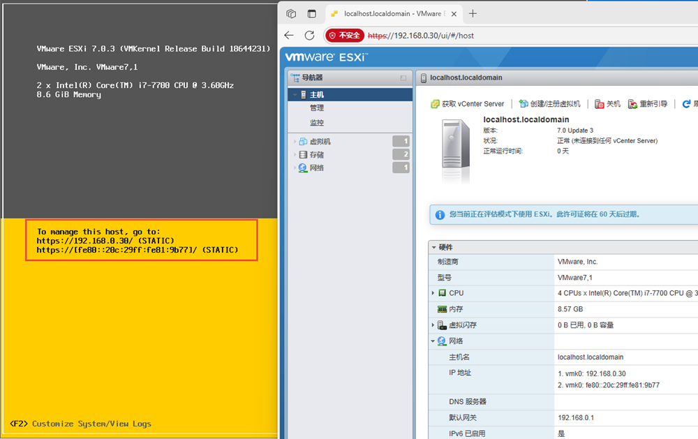The width and height of the screenshot is (698, 439).
Task: Close the localhost.localdomain browser tab
Action: point(454,14)
